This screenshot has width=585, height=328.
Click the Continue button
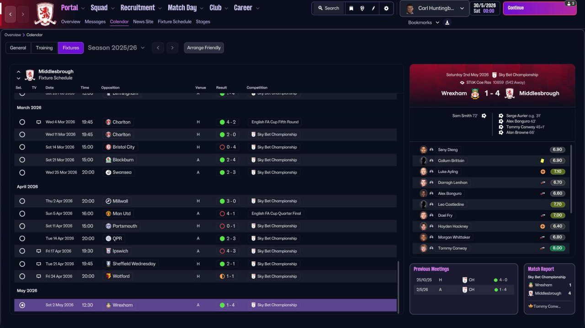click(x=540, y=8)
